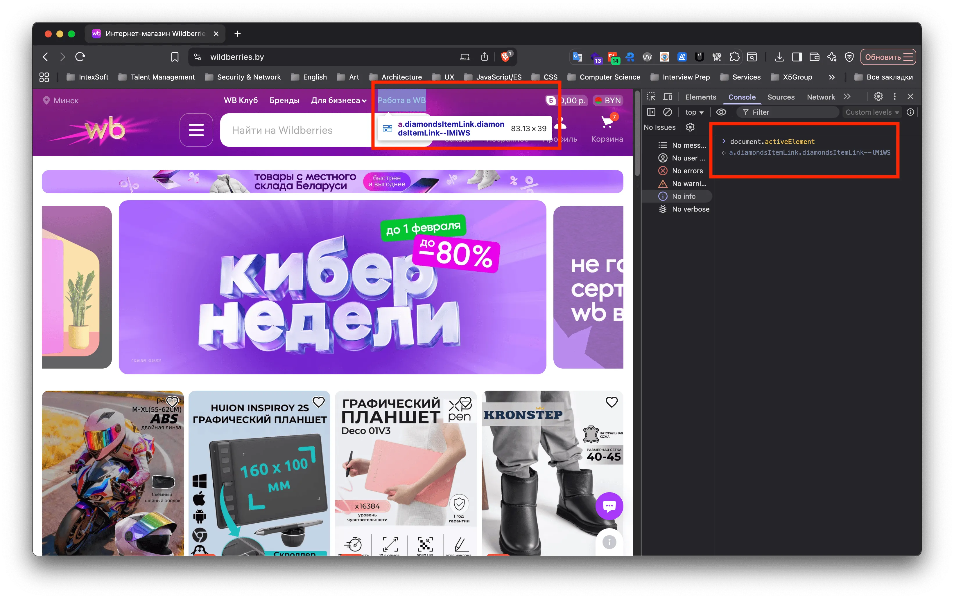Open the Custom levels dropdown
The height and width of the screenshot is (599, 954).
coord(871,112)
